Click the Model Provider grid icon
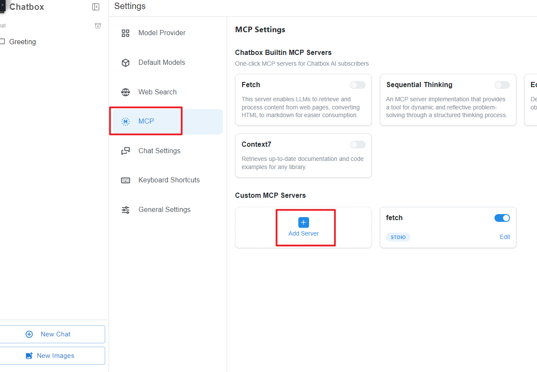This screenshot has height=372, width=537. 125,33
